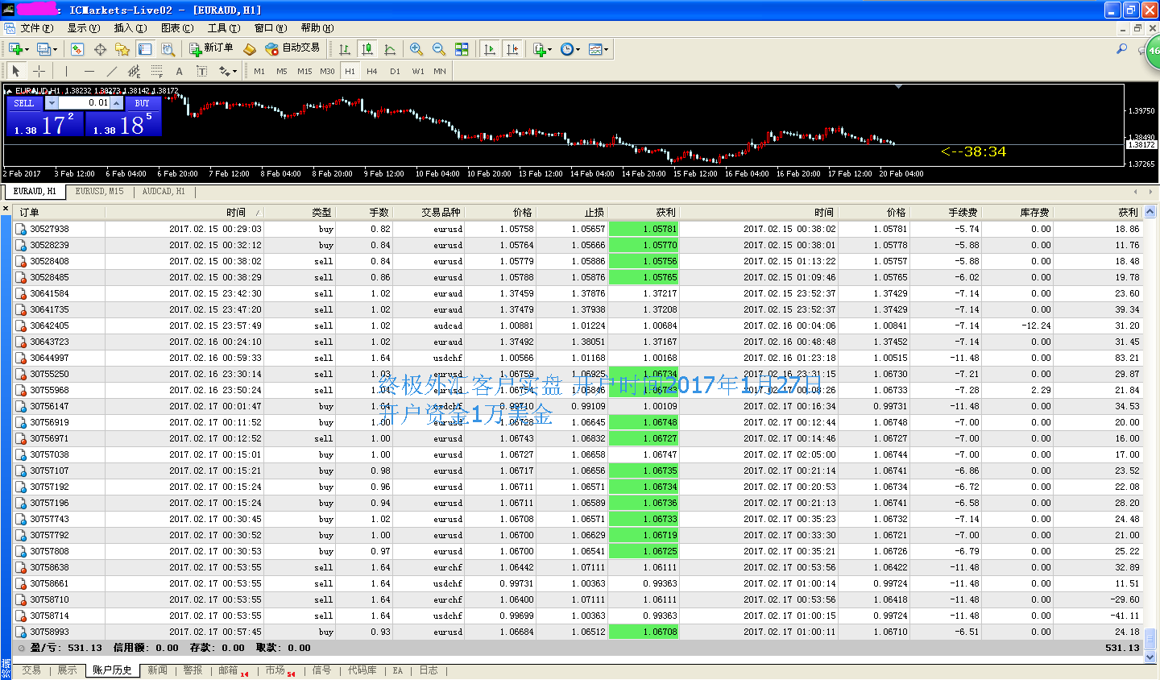The width and height of the screenshot is (1160, 680).
Task: Switch to the EURUSD,M15 chart tab
Action: pos(99,192)
